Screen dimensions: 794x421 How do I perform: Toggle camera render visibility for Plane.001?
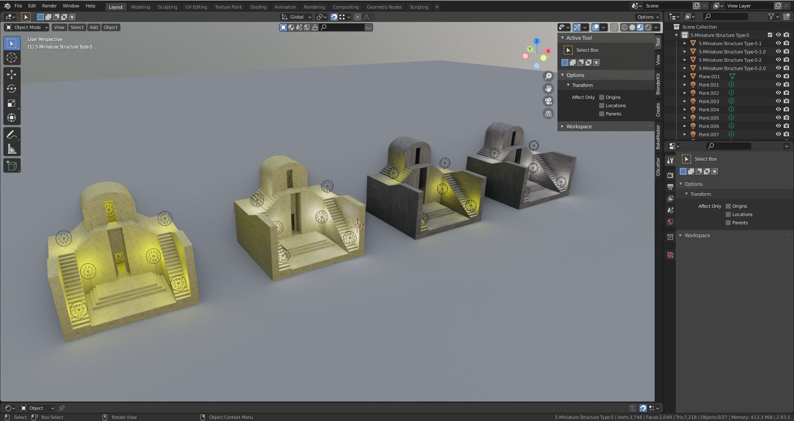[786, 76]
